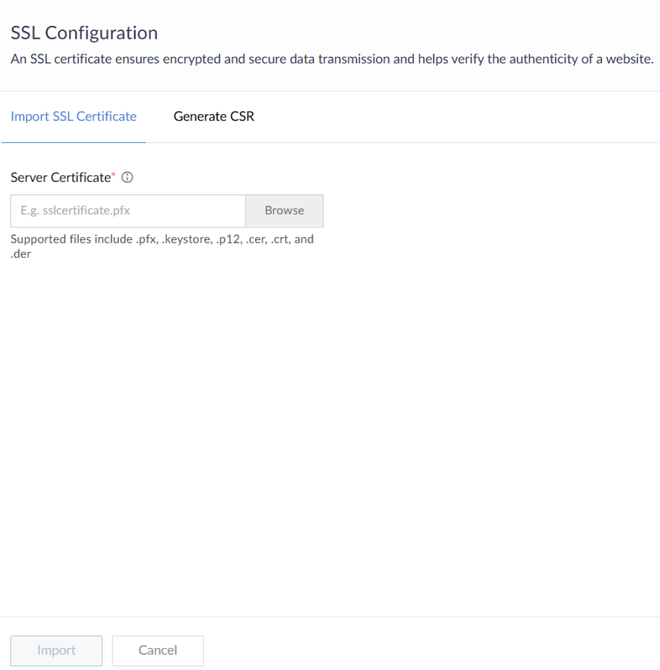Open the file picker using Browse
Image resolution: width=660 pixels, height=670 pixels.
pyautogui.click(x=284, y=210)
